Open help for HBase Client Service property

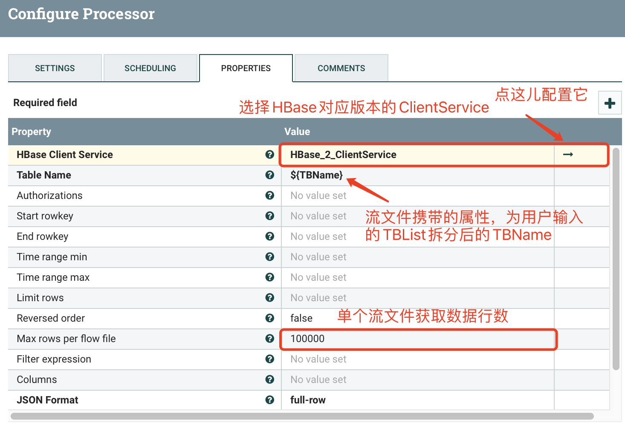[x=269, y=155]
